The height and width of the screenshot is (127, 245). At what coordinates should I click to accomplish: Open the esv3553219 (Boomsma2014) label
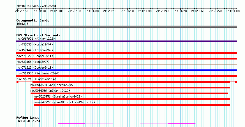[36, 79]
